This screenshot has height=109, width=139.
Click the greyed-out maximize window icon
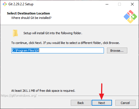pos(120,4)
